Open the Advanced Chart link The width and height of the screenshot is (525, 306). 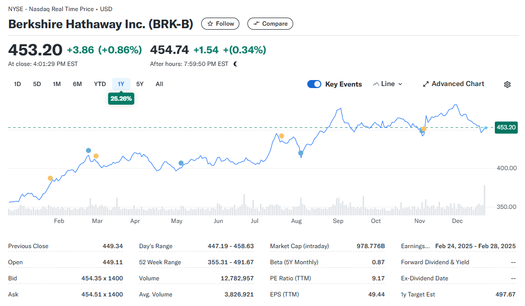point(454,84)
